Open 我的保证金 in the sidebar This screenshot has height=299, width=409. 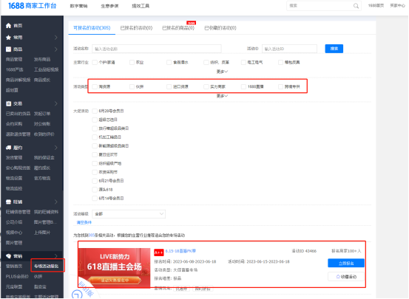(x=44, y=158)
